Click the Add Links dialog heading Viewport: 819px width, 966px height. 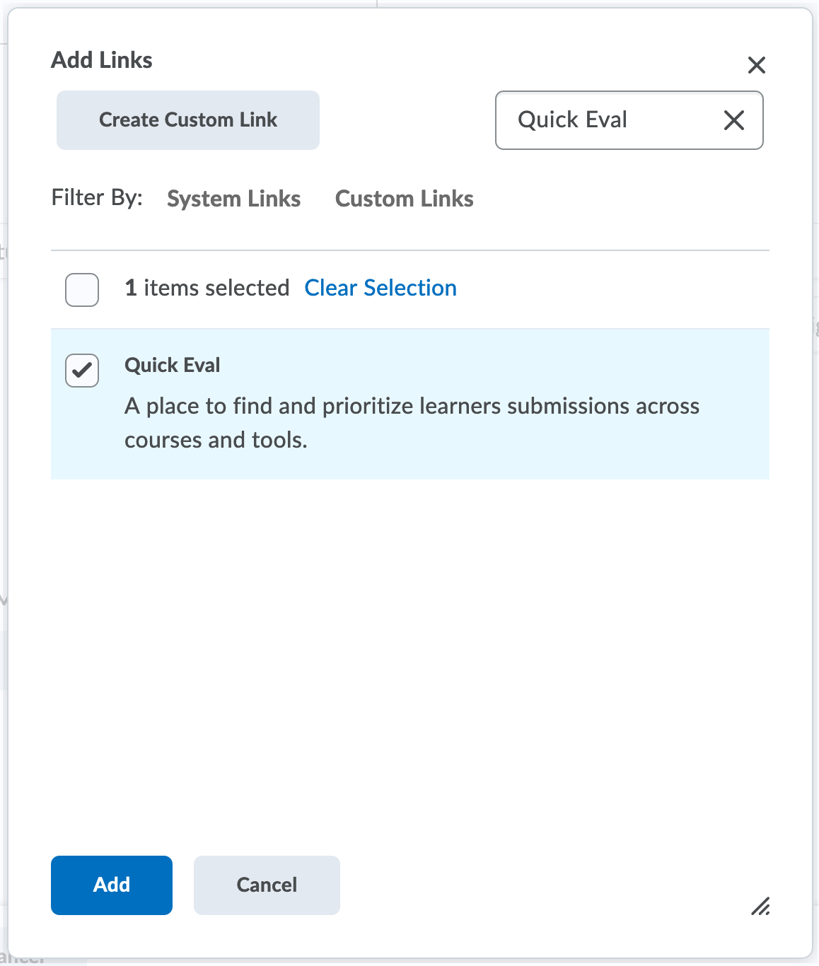coord(102,60)
